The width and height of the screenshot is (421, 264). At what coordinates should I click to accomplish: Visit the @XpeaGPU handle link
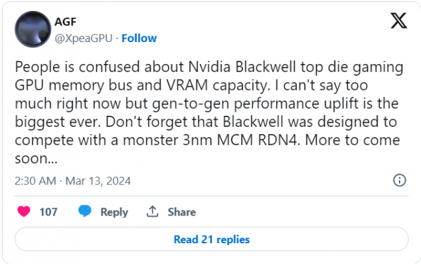click(84, 38)
